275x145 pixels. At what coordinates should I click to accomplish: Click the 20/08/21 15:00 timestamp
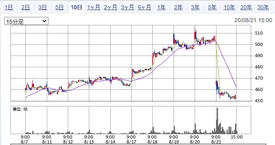(x=253, y=20)
